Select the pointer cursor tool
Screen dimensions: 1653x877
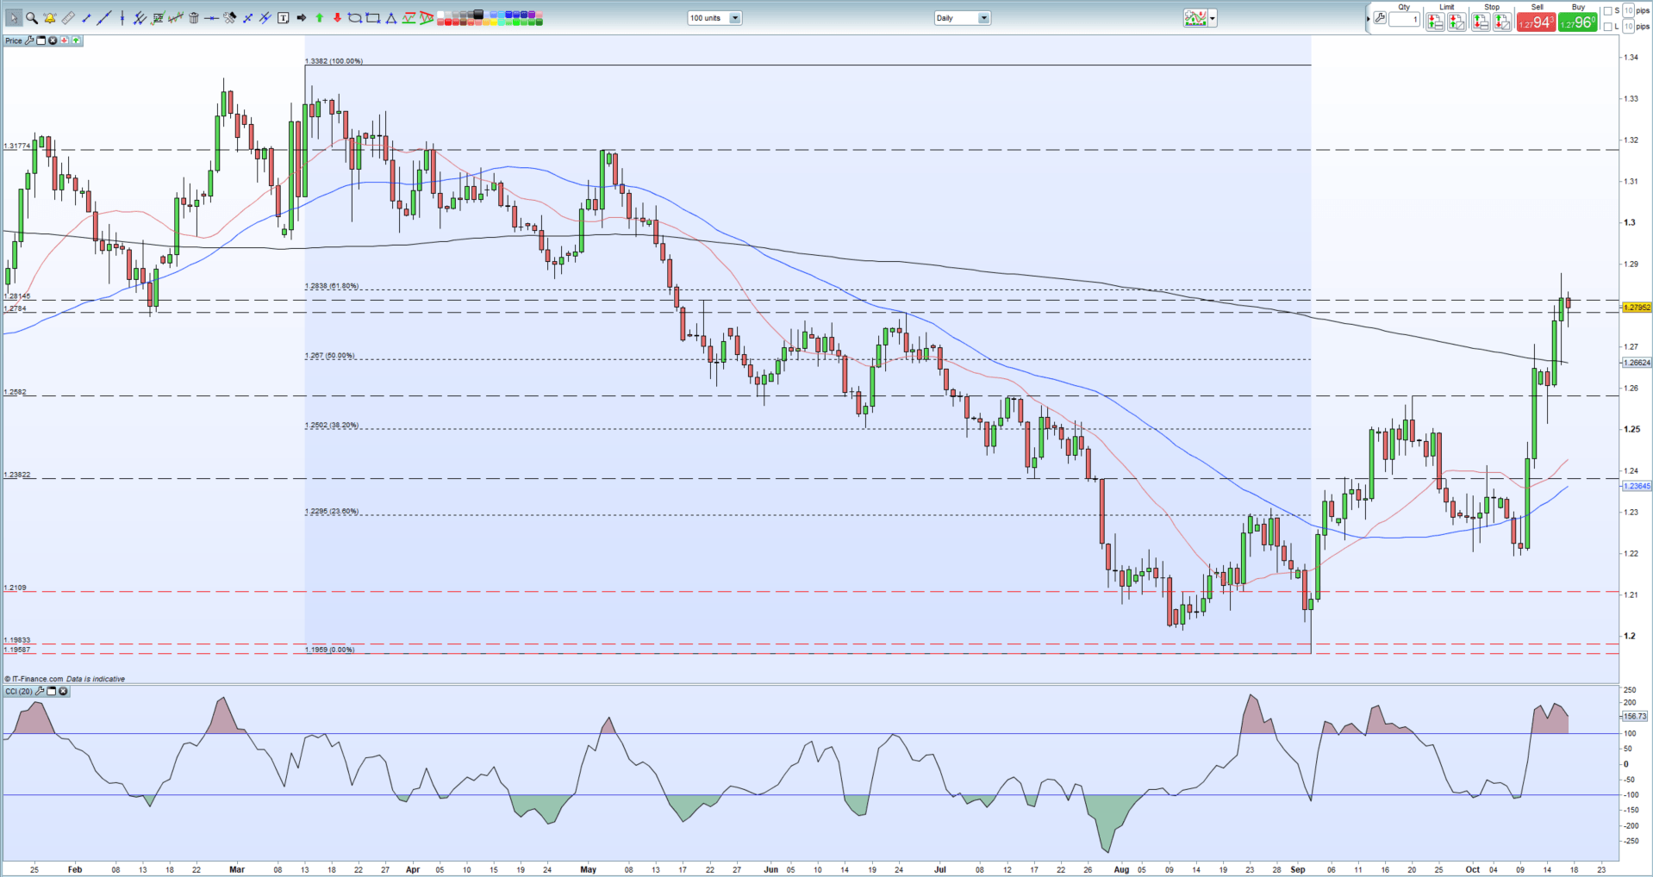14,18
